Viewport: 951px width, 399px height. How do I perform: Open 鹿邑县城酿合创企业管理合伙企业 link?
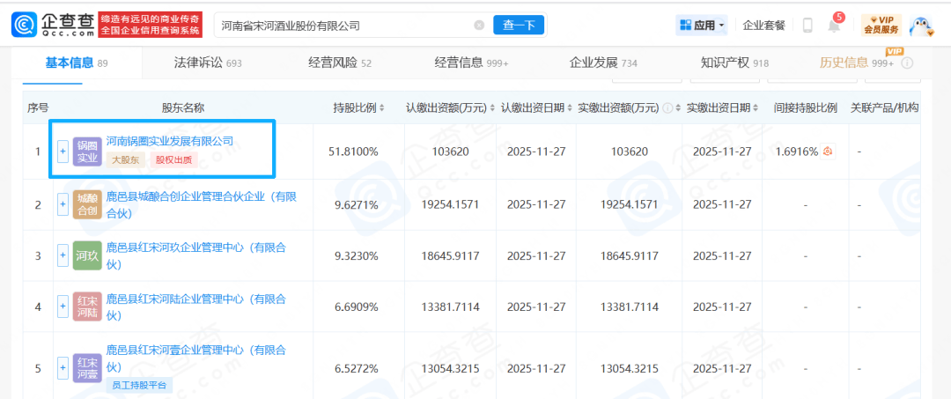point(202,205)
